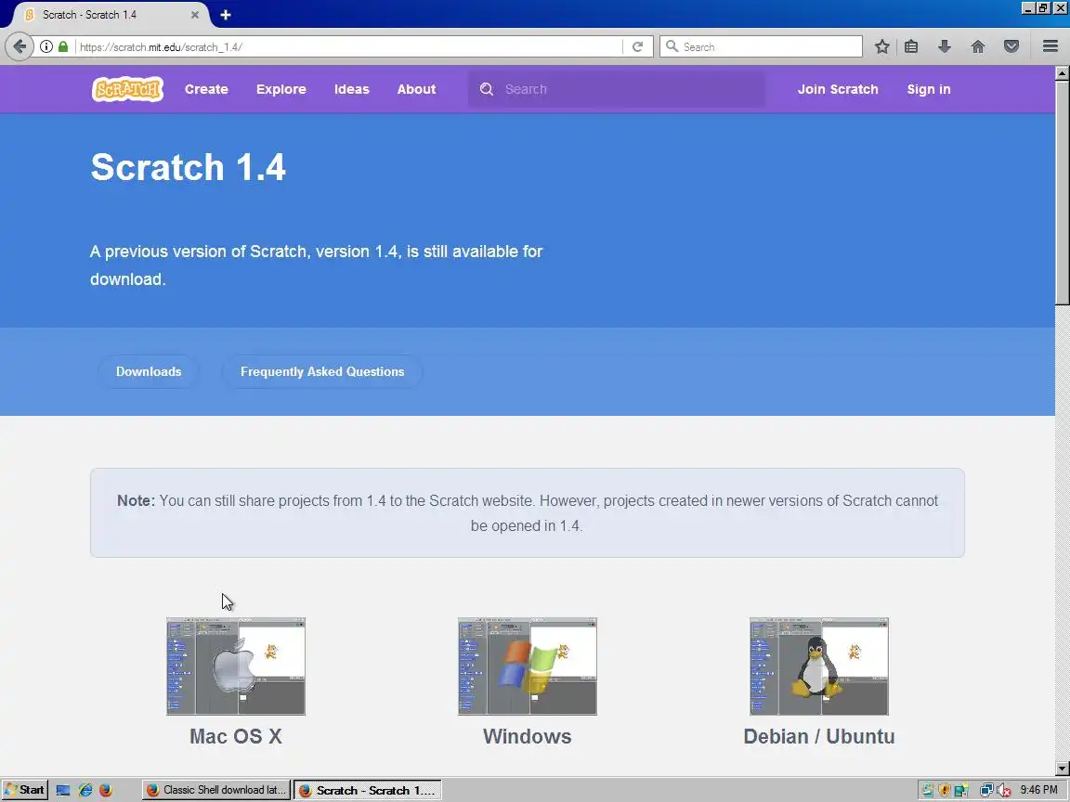Switch to the Classic Shell download taskbar window

[x=215, y=790]
